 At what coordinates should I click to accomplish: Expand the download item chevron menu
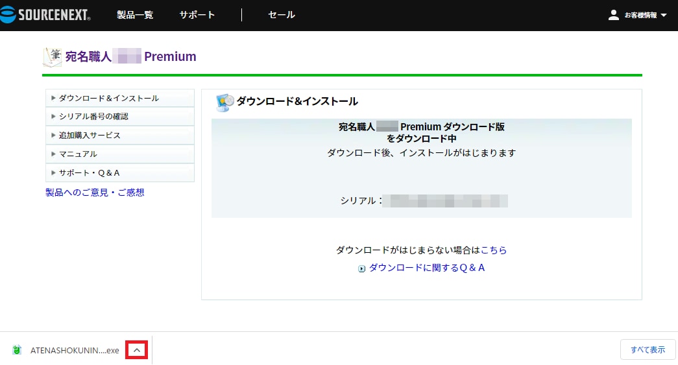(137, 350)
